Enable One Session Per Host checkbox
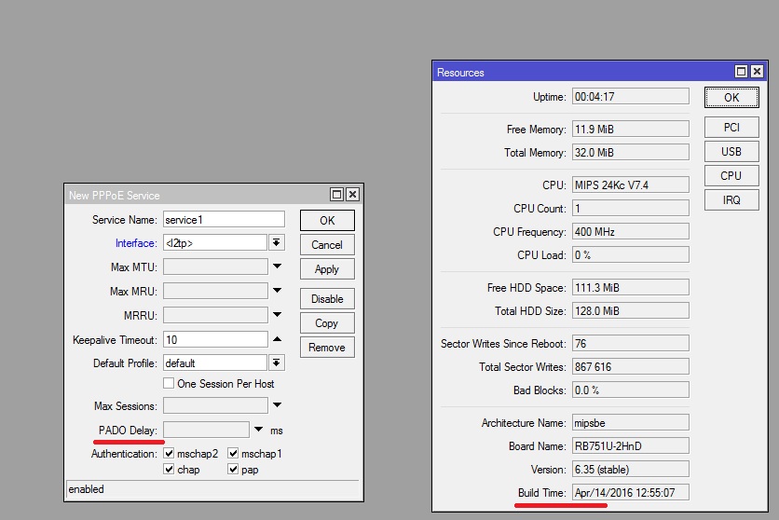The image size is (779, 520). click(169, 384)
